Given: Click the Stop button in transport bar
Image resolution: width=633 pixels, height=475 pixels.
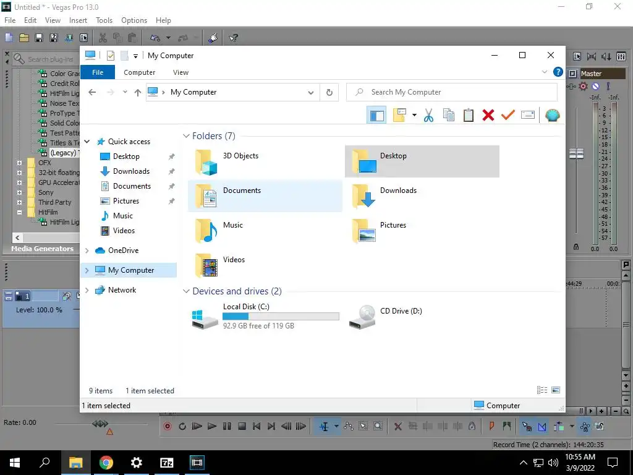Looking at the screenshot, I should [242, 426].
